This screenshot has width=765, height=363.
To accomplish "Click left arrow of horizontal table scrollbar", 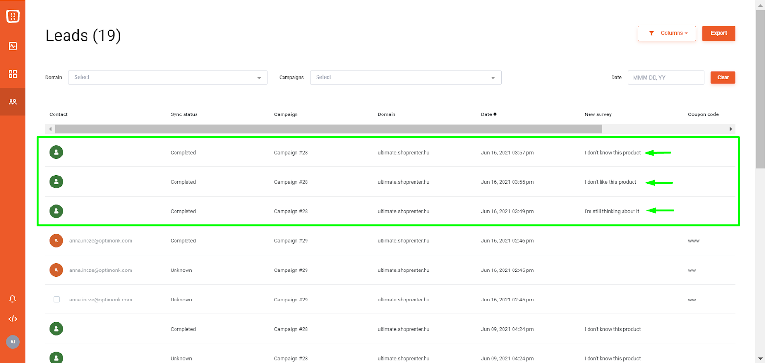I will [50, 129].
